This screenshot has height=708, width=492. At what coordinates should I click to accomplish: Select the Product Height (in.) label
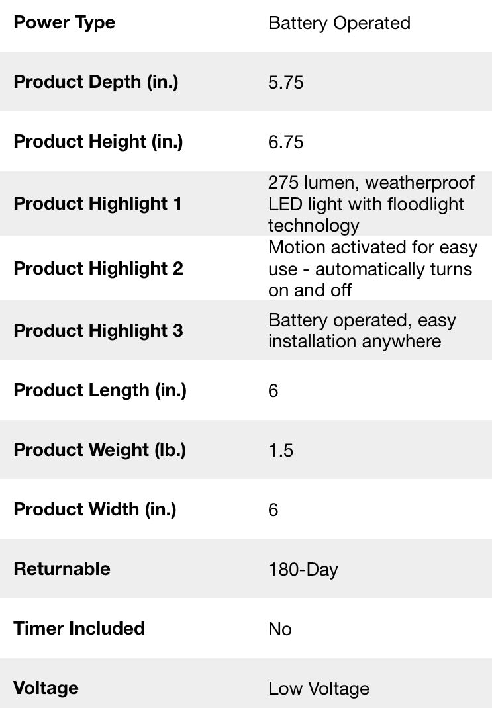98,142
